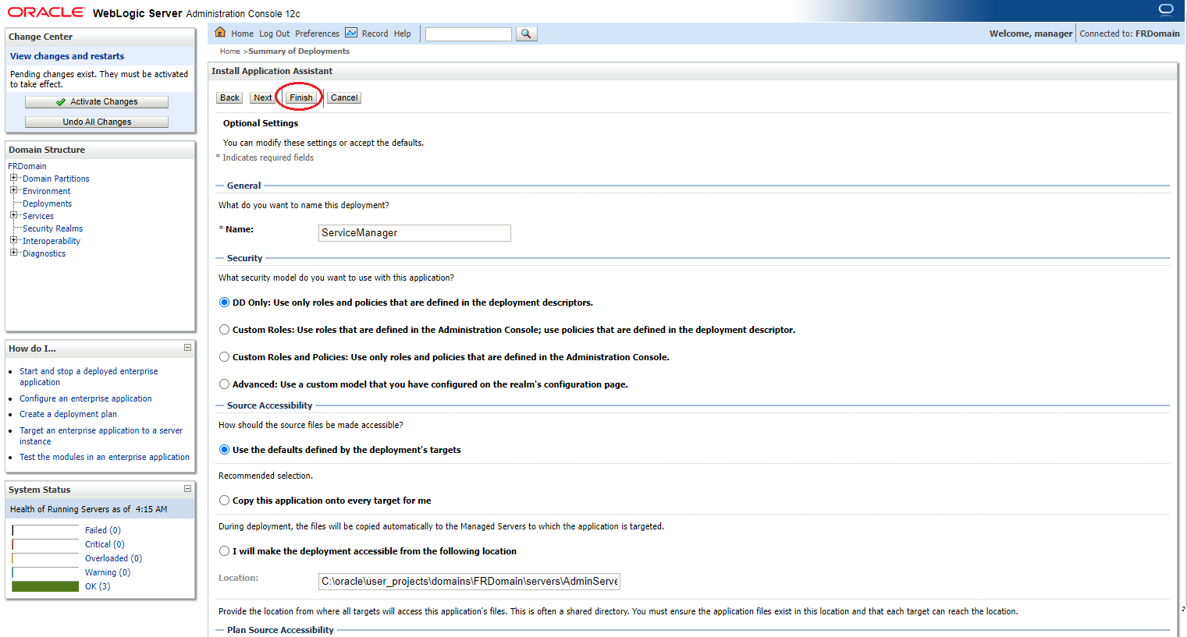Click Warning (0) server status link
1187x637 pixels.
tap(108, 572)
